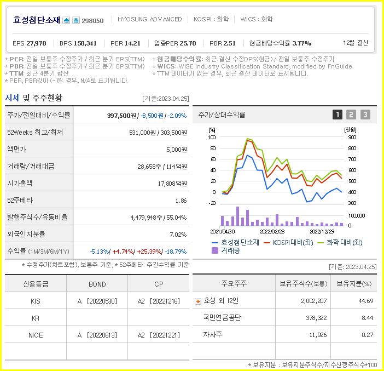Select the 1Y return -18.79%
The width and height of the screenshot is (384, 371).
tap(176, 252)
